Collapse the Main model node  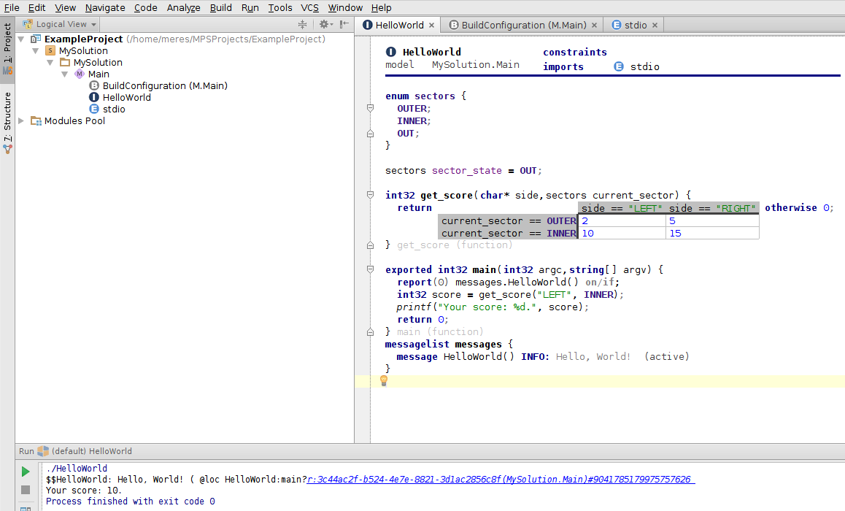65,74
